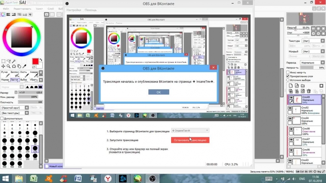Switch to the Новый холст canvas tab

click(x=54, y=166)
